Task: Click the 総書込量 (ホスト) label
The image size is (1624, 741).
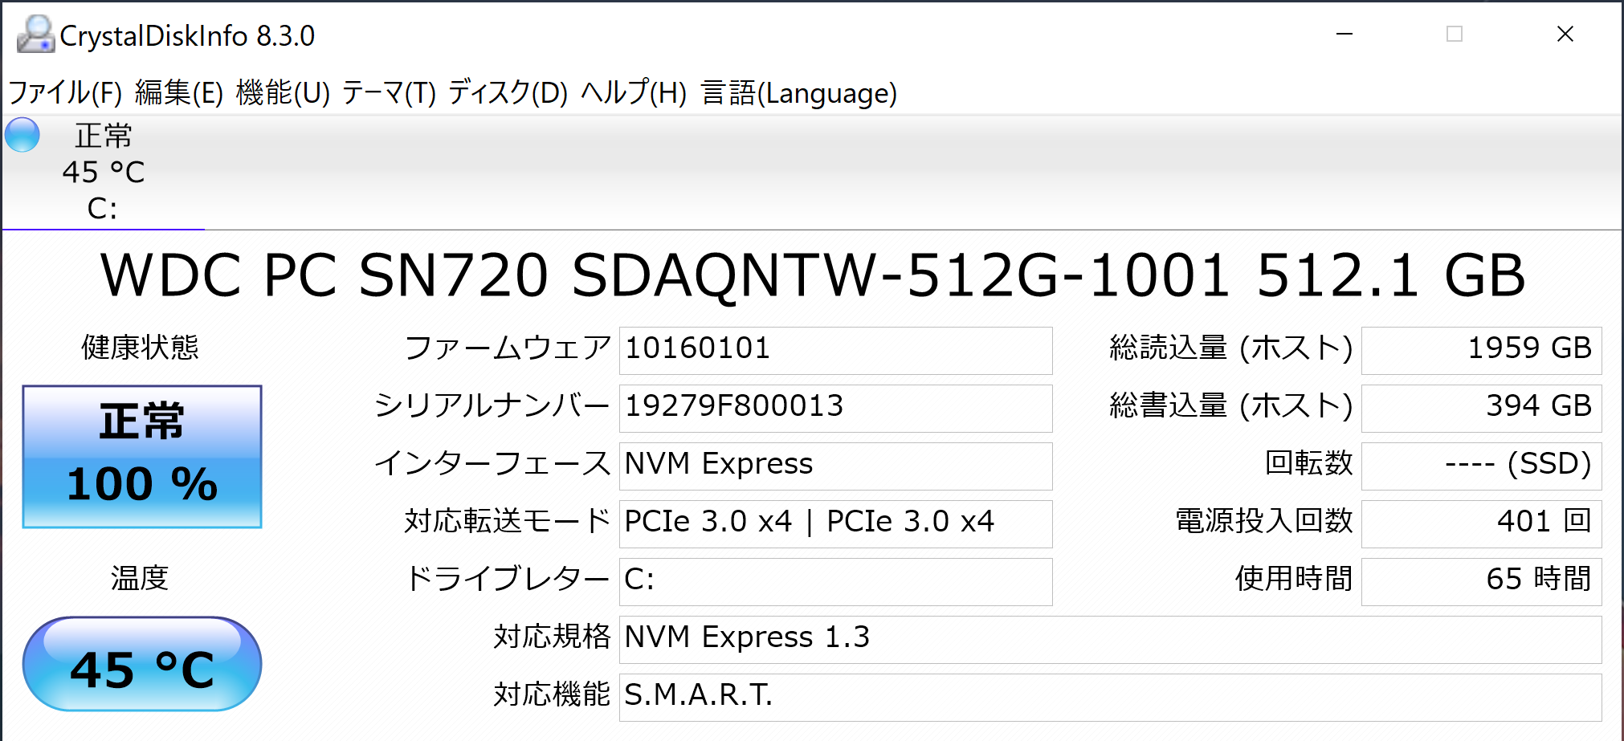Action: tap(1231, 406)
